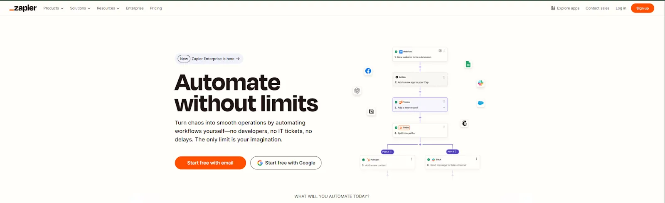
Task: Select Send message to Sales channel step
Action: click(452, 162)
